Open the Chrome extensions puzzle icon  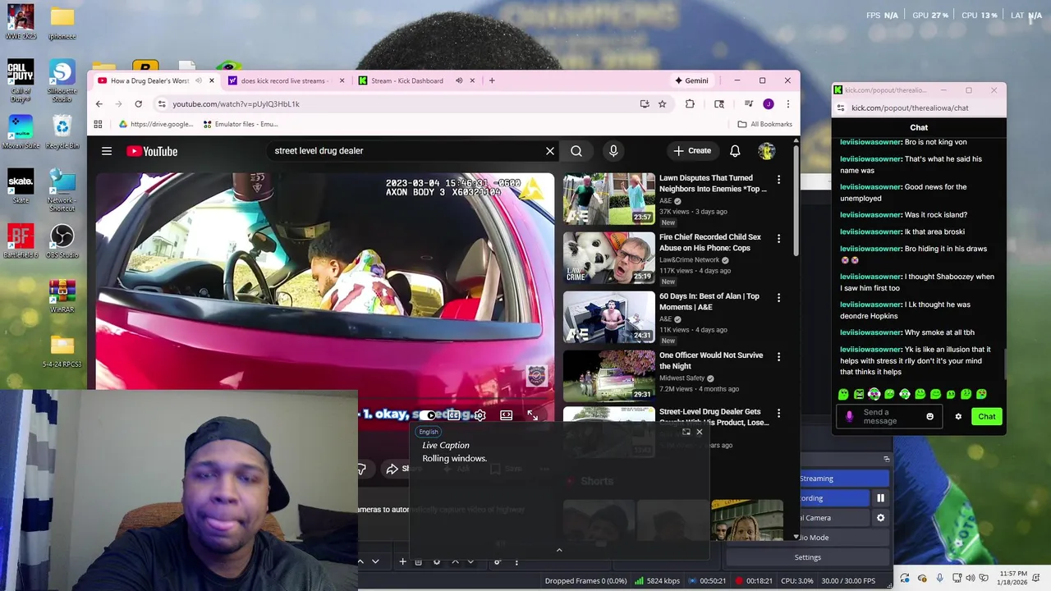(690, 104)
